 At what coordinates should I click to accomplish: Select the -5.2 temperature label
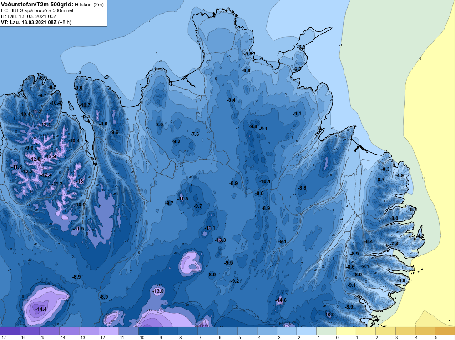[x=412, y=210]
